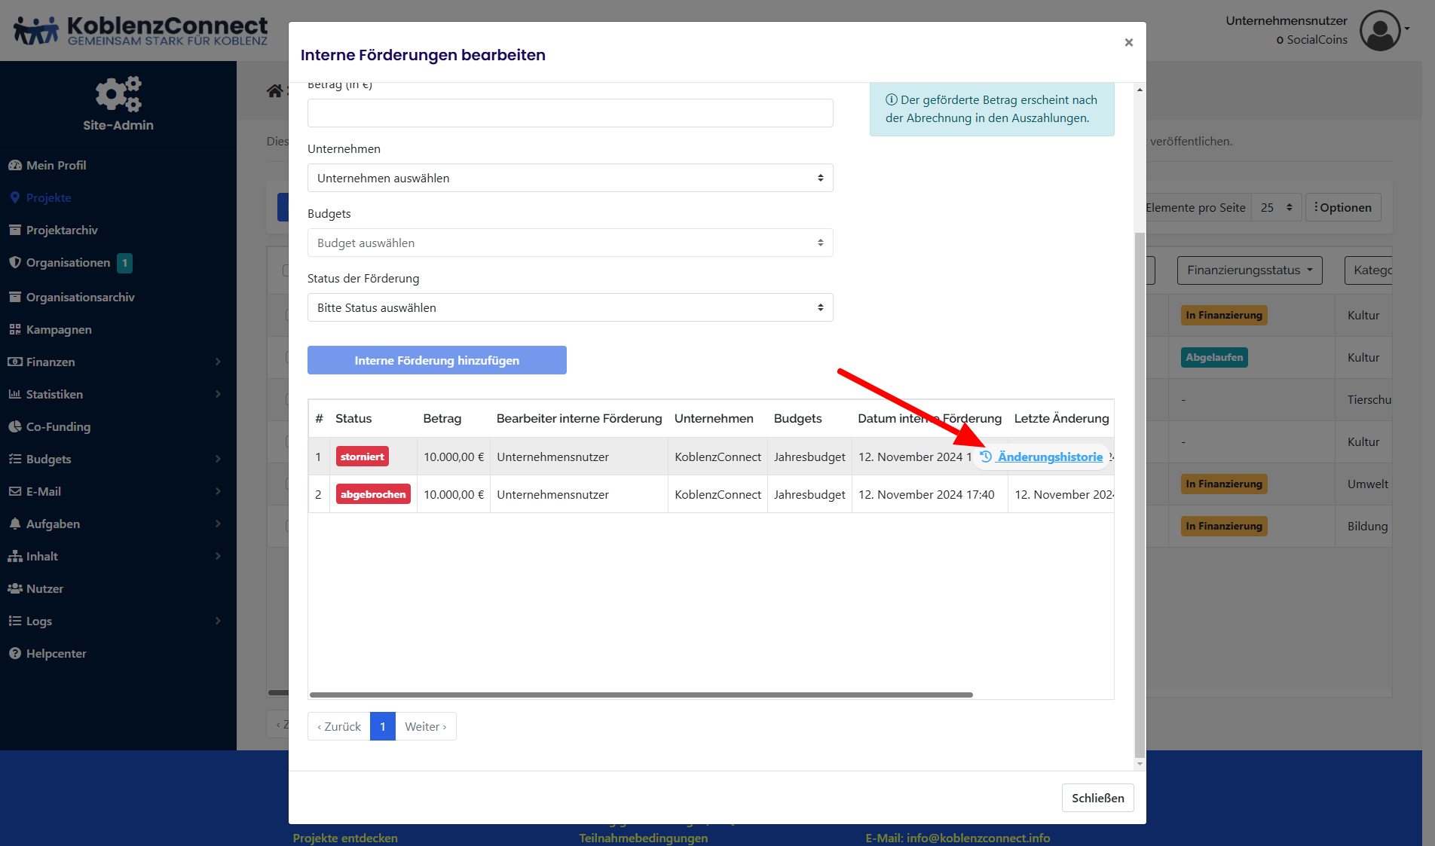
Task: Click the home breadcrumb icon
Action: point(274,91)
